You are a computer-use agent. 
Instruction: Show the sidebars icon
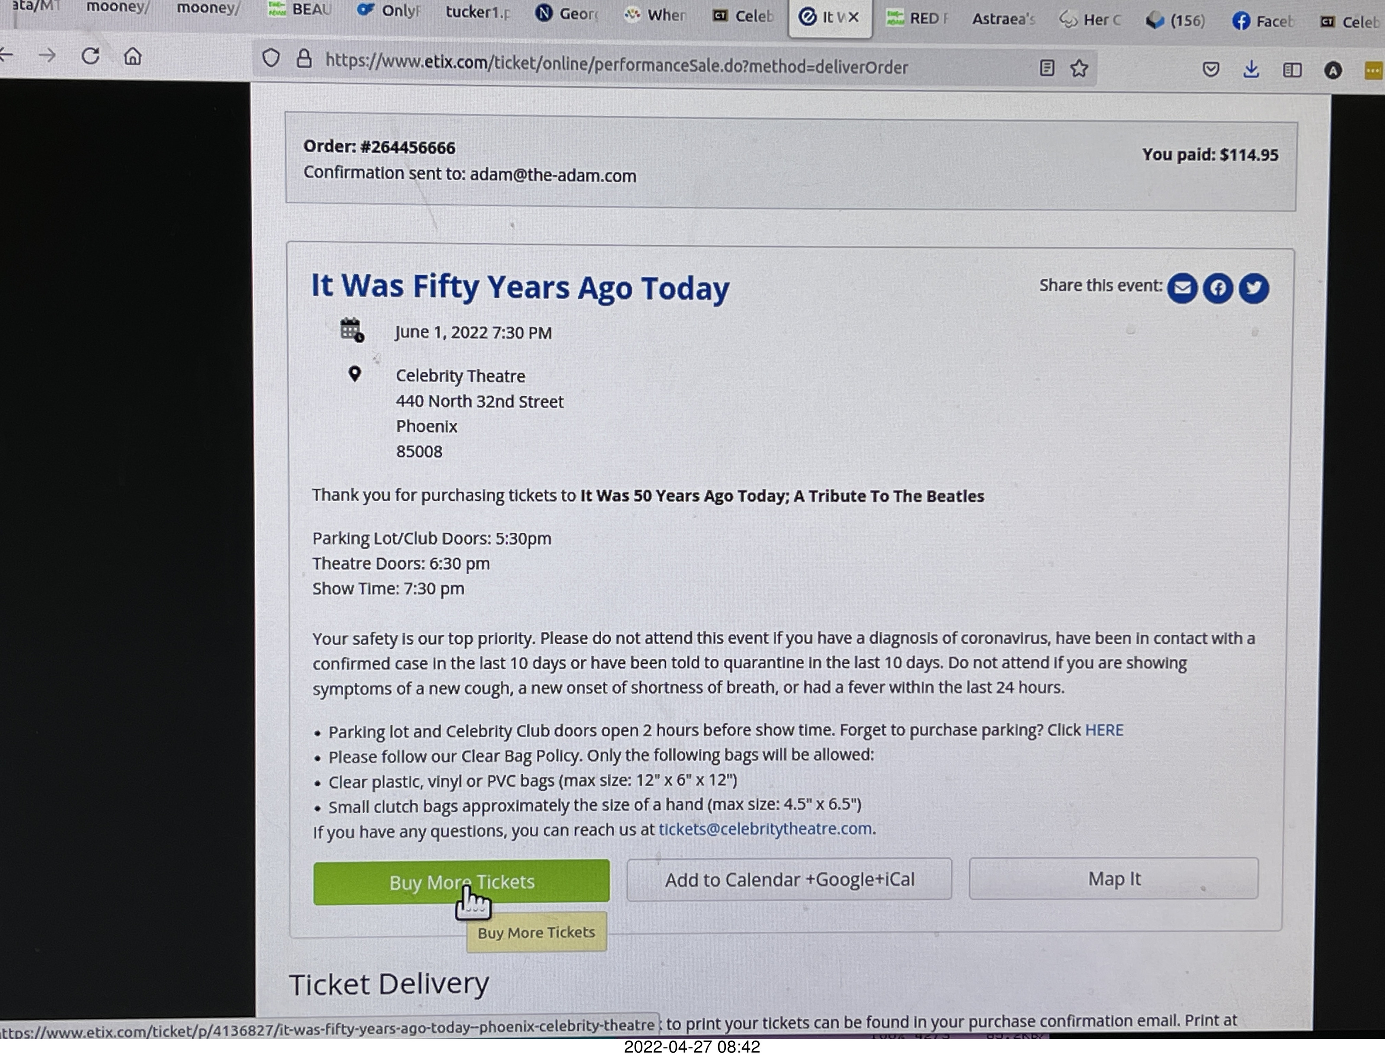[1292, 70]
